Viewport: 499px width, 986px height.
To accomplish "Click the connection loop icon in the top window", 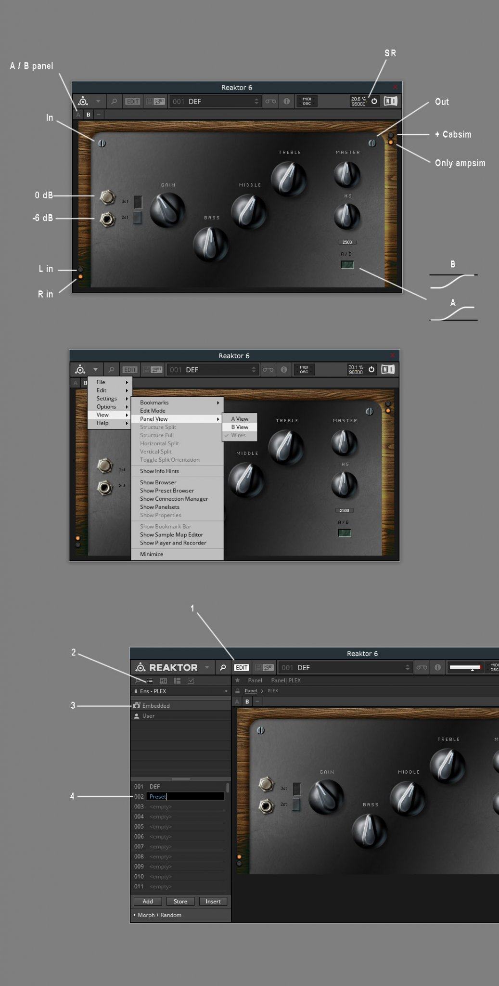I will [271, 101].
